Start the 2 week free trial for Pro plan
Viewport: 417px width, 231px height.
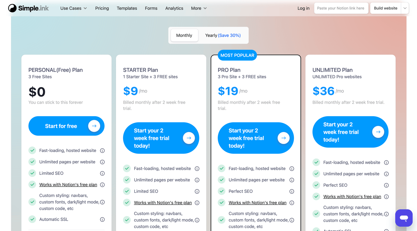[x=256, y=138]
